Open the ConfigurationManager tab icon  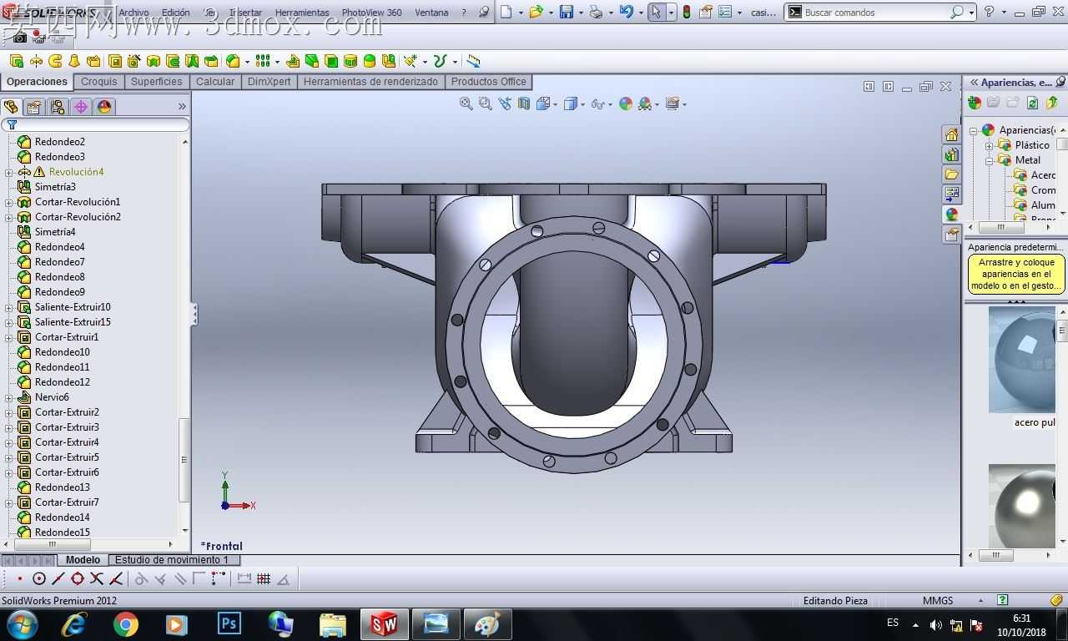tap(58, 107)
